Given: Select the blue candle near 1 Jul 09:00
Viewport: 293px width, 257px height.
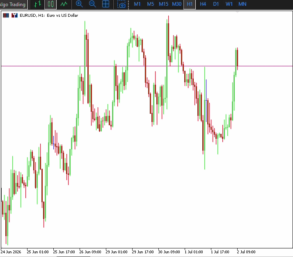Looking at the screenshot, I should [x=206, y=101].
